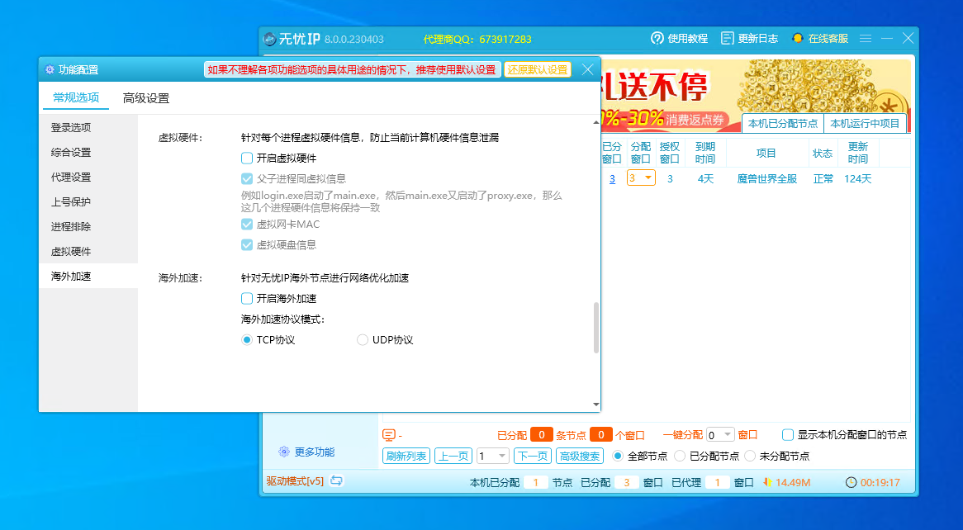Click the 到期时间 column header
Viewport: 963px width, 530px height.
coord(705,153)
